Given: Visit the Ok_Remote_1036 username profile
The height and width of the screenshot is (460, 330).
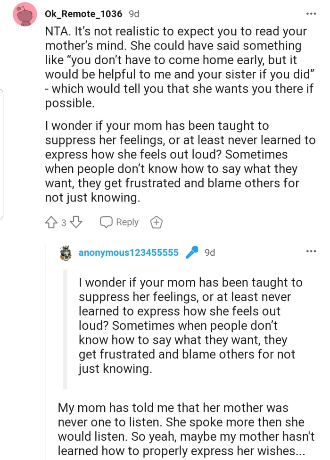Looking at the screenshot, I should click(x=84, y=14).
